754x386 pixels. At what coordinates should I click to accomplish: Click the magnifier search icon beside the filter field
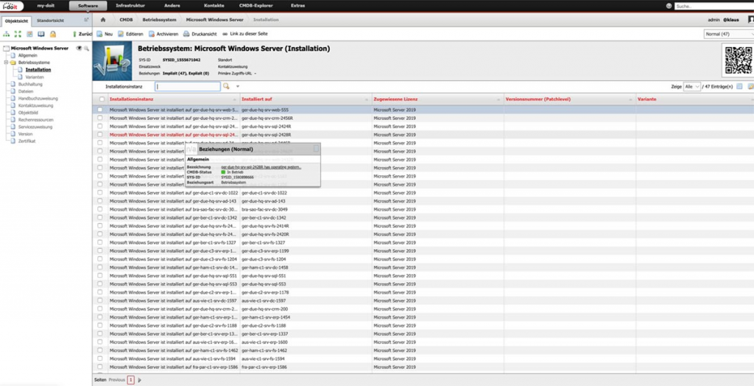[x=227, y=86]
